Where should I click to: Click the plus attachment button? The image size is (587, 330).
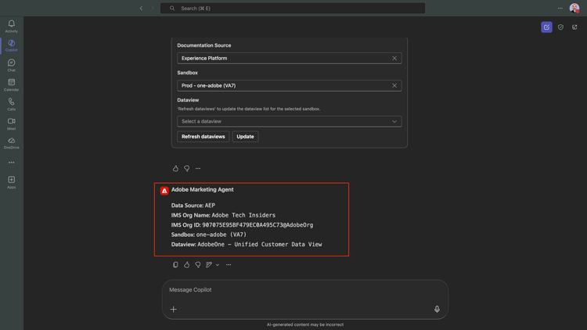173,309
